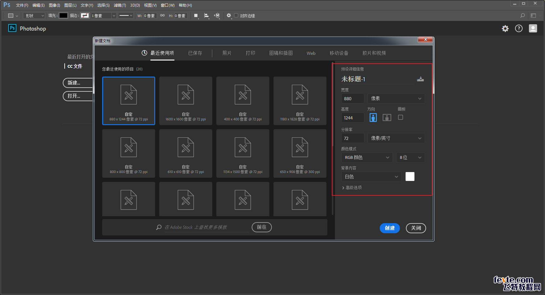Open the 滤镜(T) menu
This screenshot has width=545, height=295.
pos(120,5)
